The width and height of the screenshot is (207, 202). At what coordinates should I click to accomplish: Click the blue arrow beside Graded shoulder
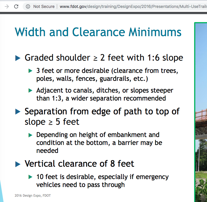[x=18, y=58]
